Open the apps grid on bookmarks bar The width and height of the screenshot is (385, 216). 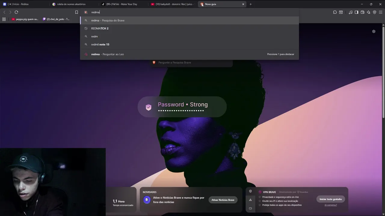click(x=4, y=19)
